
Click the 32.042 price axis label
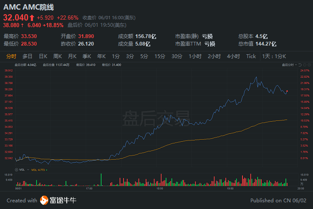[x=9, y=158]
